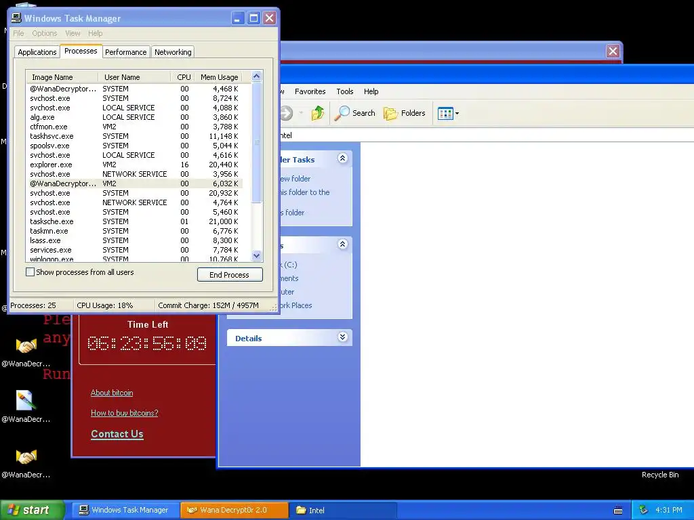This screenshot has width=694, height=520.
Task: Close the red window behind Explorer
Action: [x=613, y=51]
